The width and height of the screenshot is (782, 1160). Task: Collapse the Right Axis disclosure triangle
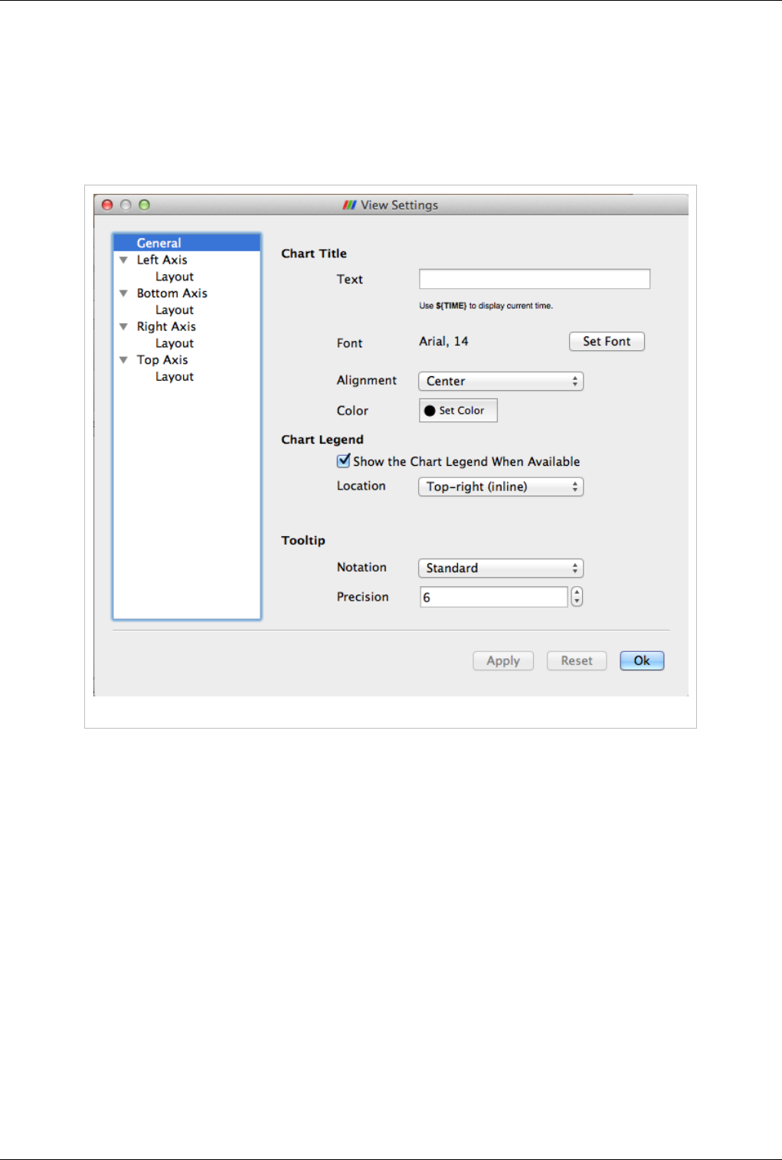point(123,326)
